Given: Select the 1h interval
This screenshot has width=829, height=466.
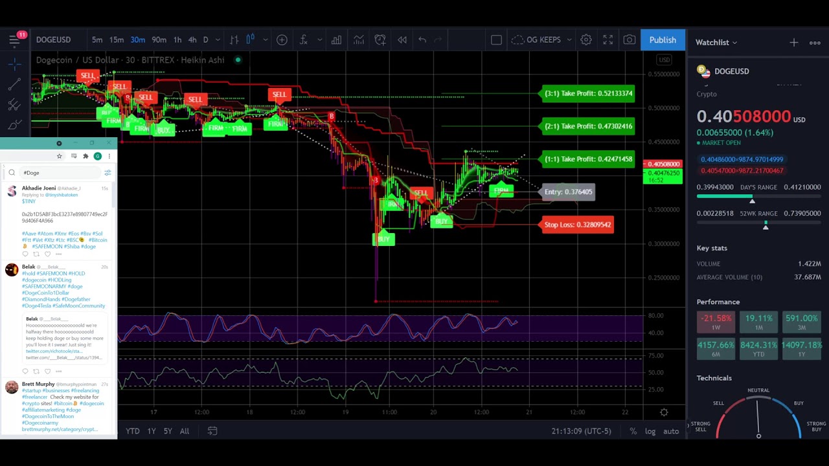Looking at the screenshot, I should pos(177,40).
